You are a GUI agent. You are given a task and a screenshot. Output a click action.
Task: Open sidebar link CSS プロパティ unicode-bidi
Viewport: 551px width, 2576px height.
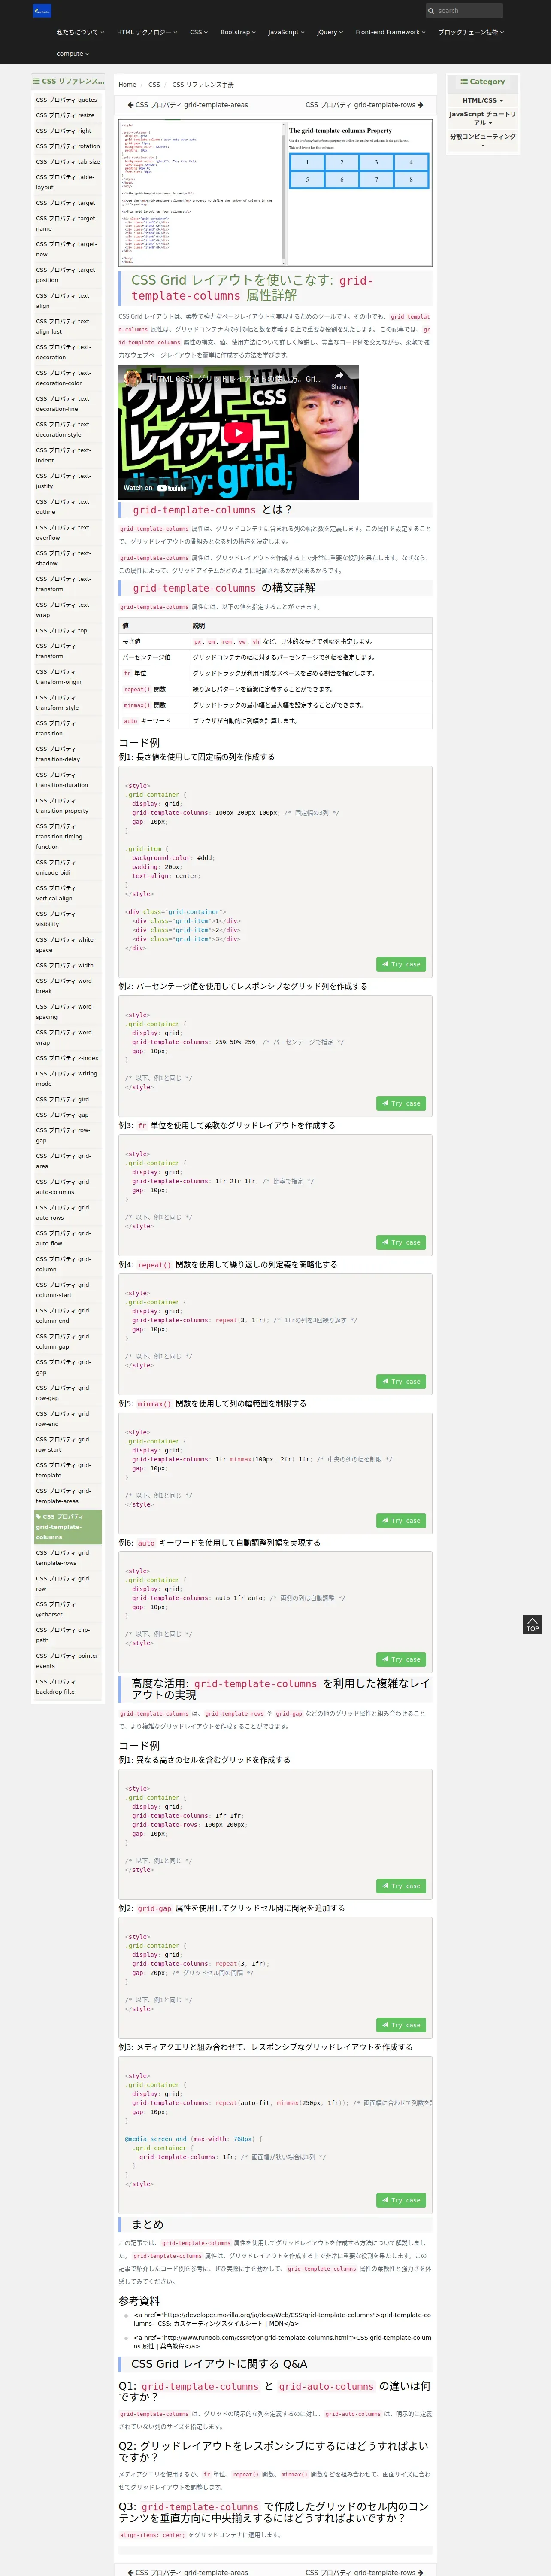click(67, 867)
